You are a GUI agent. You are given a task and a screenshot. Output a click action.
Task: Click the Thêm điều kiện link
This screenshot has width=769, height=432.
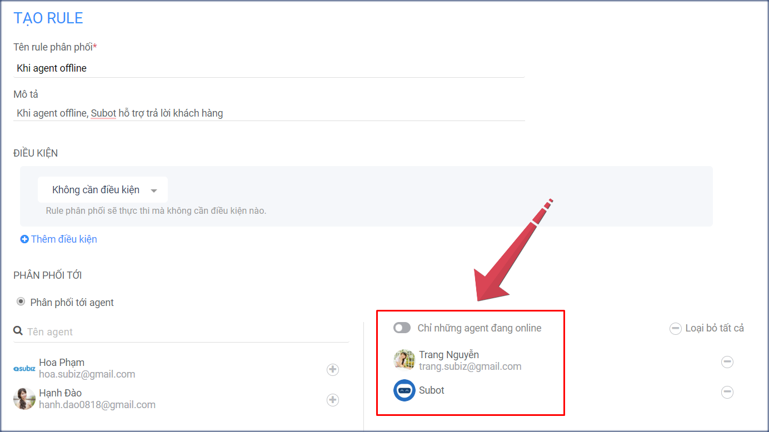(58, 239)
